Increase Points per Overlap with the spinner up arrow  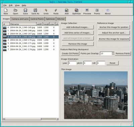pyautogui.click(x=113, y=53)
